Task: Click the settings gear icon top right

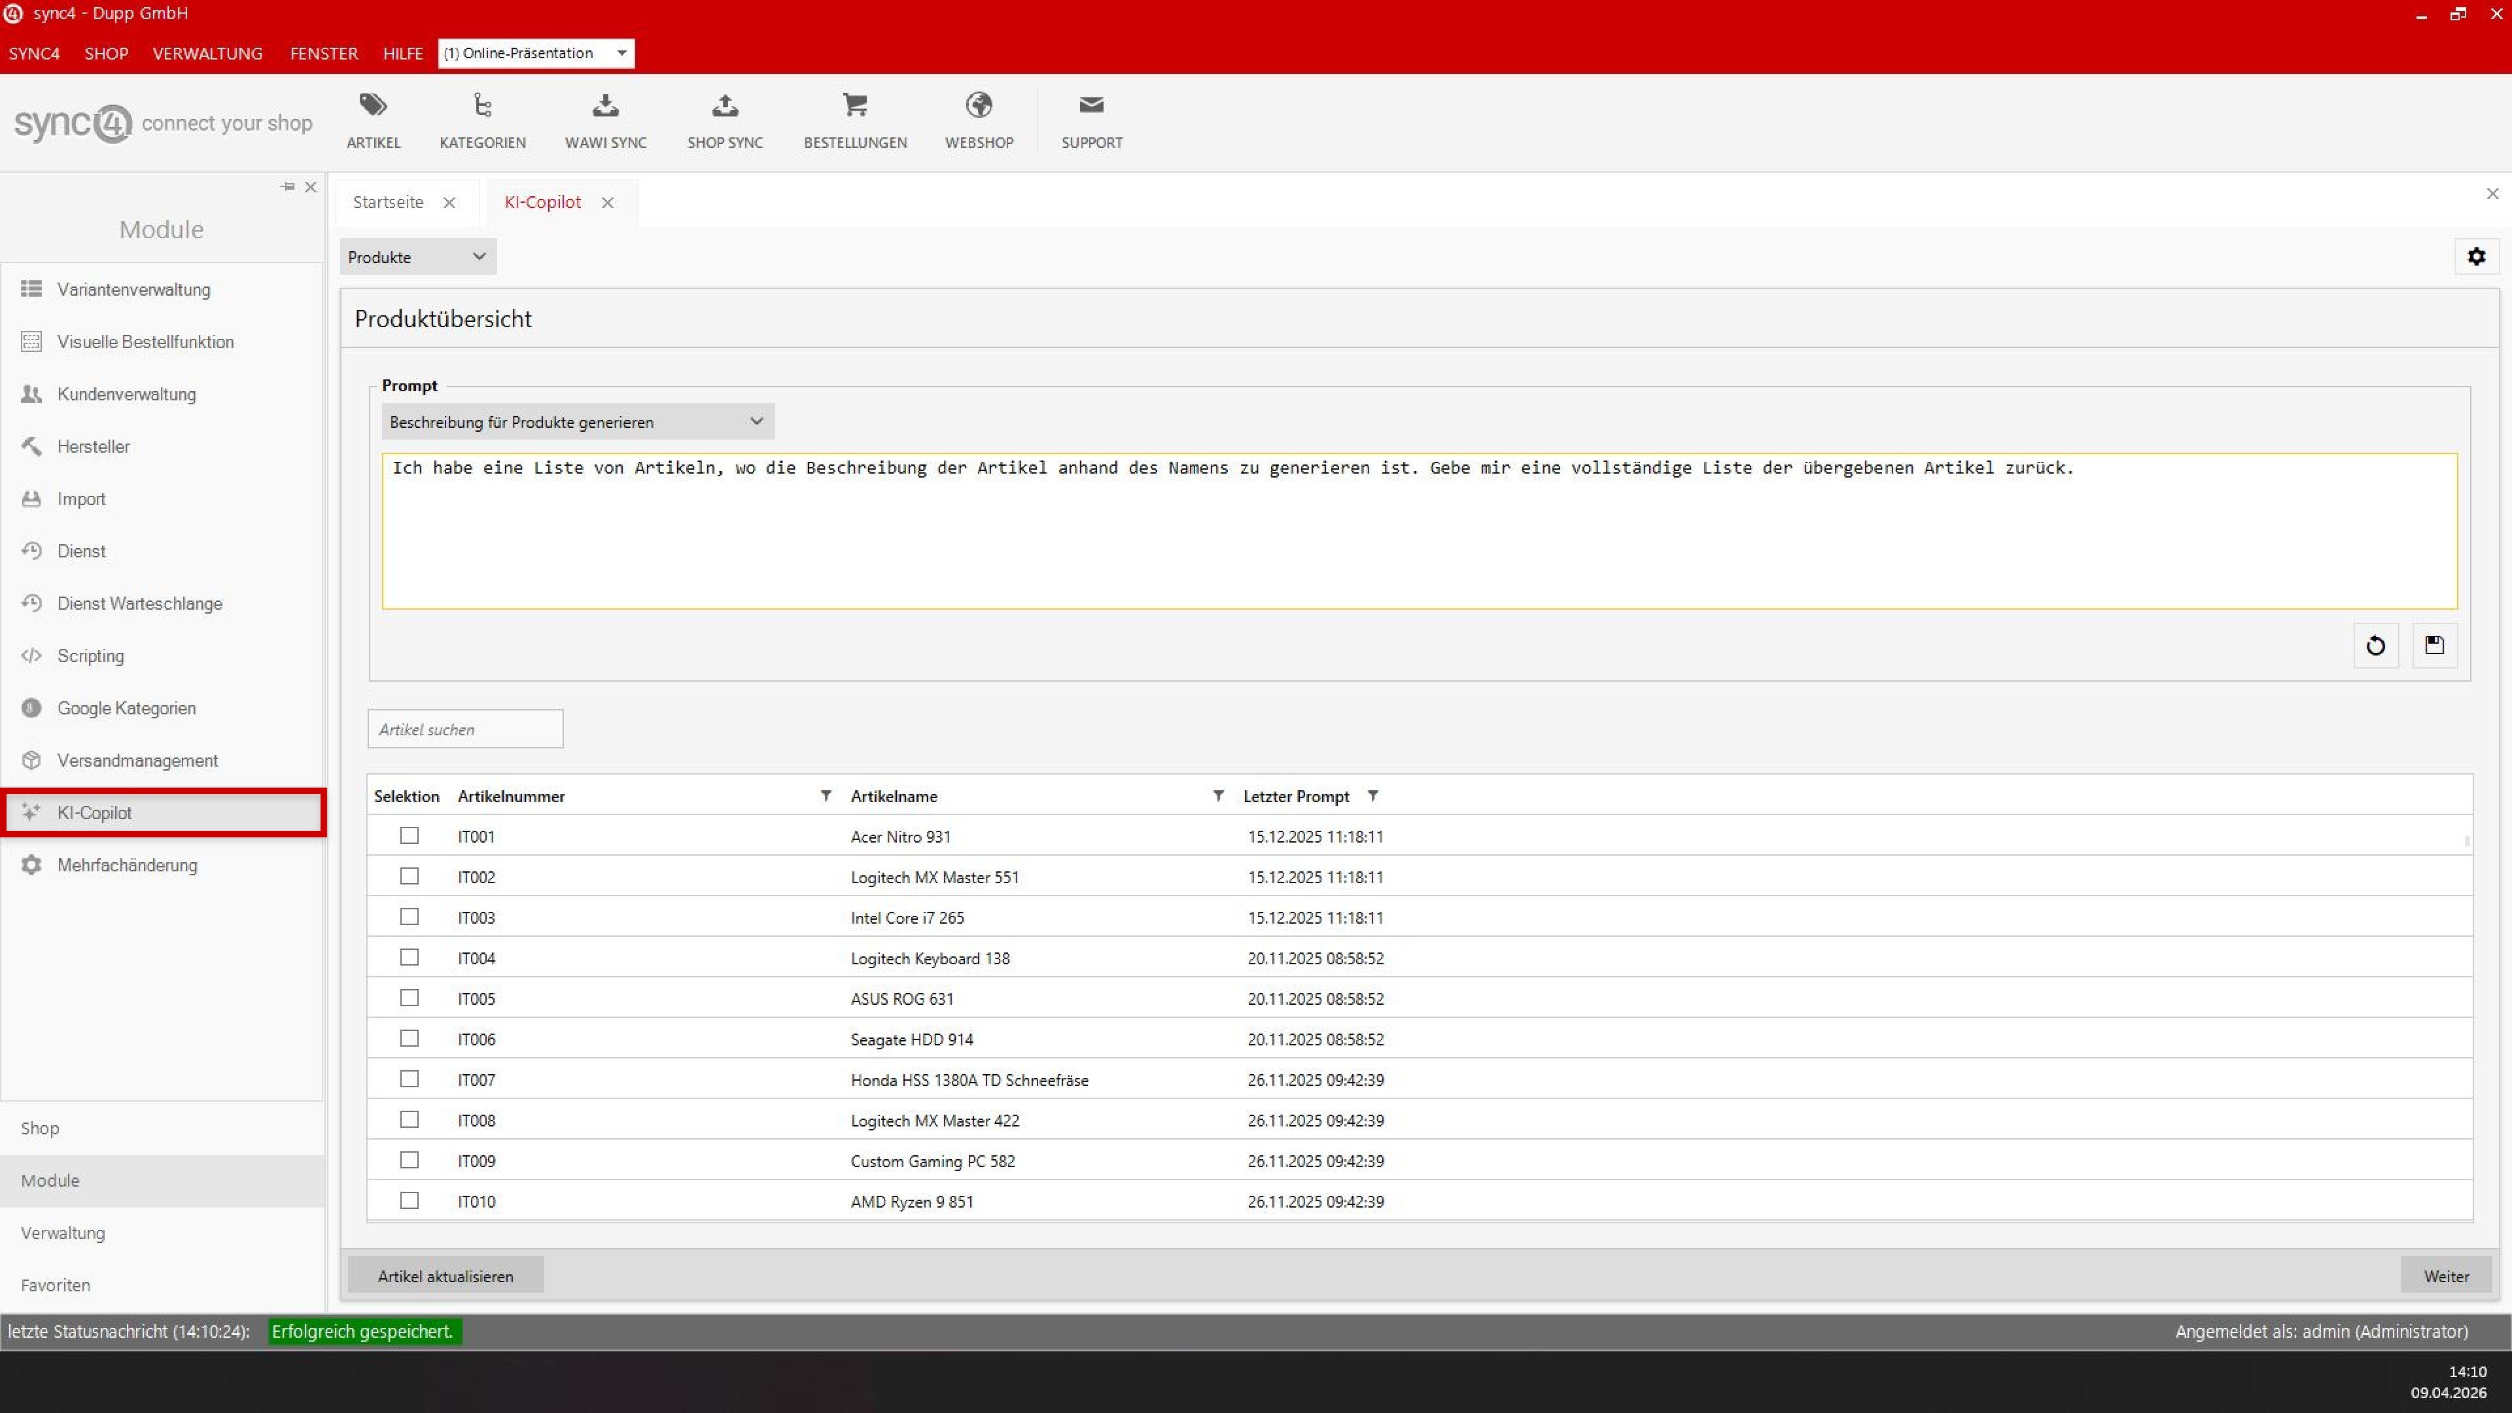Action: click(2476, 256)
